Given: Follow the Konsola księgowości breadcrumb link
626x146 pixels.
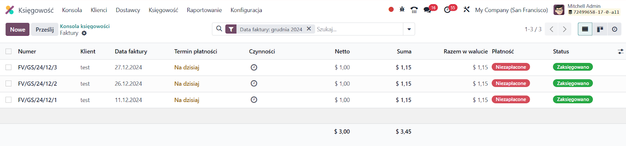Looking at the screenshot, I should point(85,26).
